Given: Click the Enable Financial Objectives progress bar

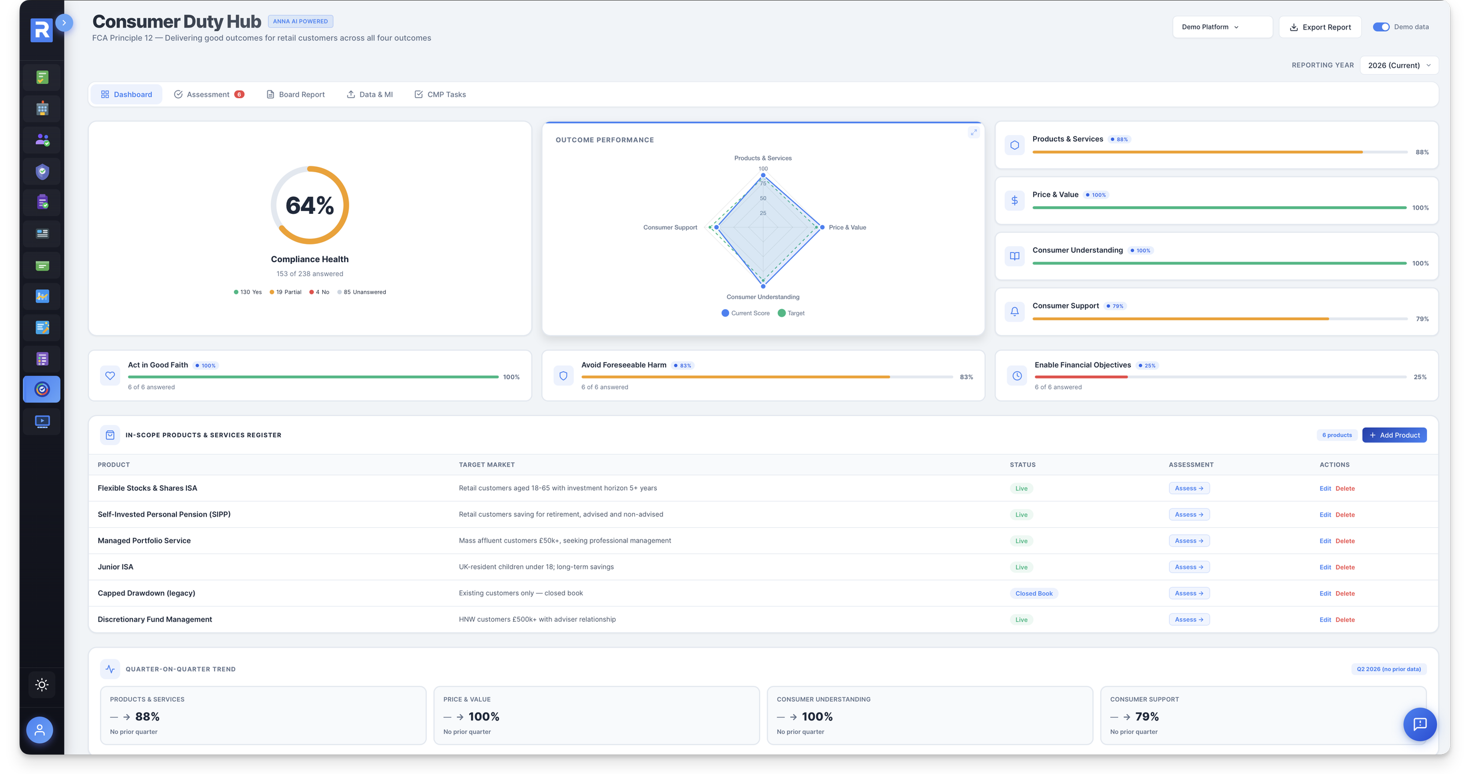Looking at the screenshot, I should click(x=1220, y=377).
